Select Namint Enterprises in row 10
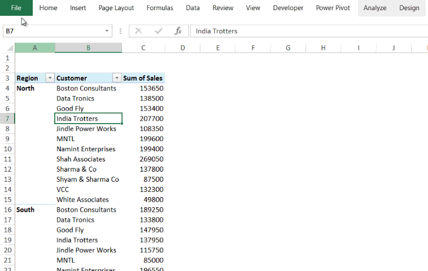Screen dimensions: 428x271 89,148
